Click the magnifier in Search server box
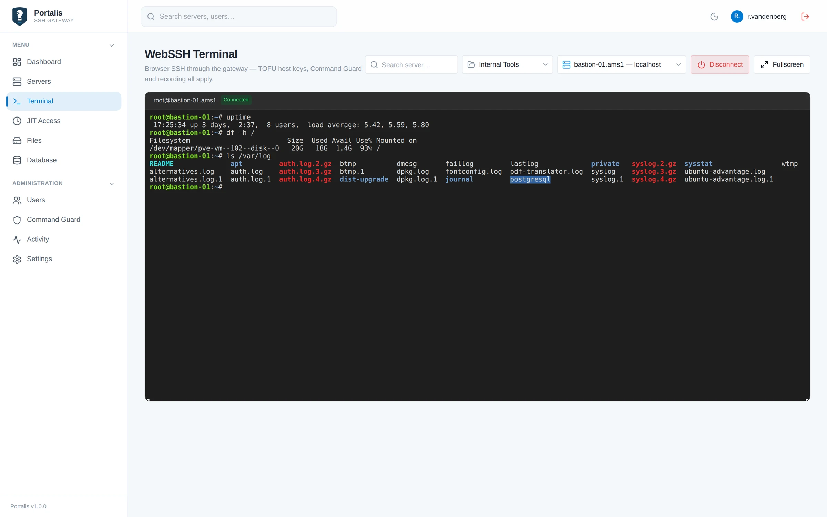827x517 pixels. pos(374,64)
